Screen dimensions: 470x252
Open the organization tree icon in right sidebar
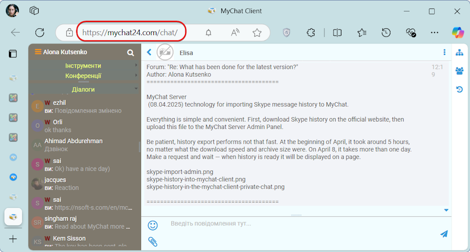click(x=459, y=53)
